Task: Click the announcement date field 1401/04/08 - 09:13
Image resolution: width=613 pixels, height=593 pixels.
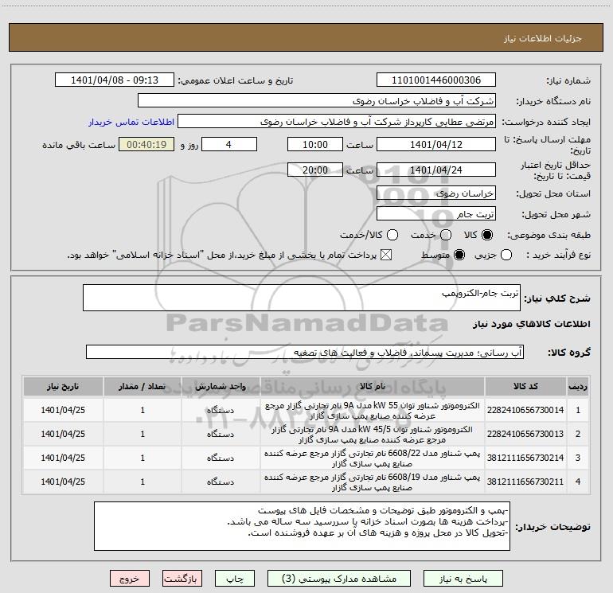Action: tap(115, 80)
